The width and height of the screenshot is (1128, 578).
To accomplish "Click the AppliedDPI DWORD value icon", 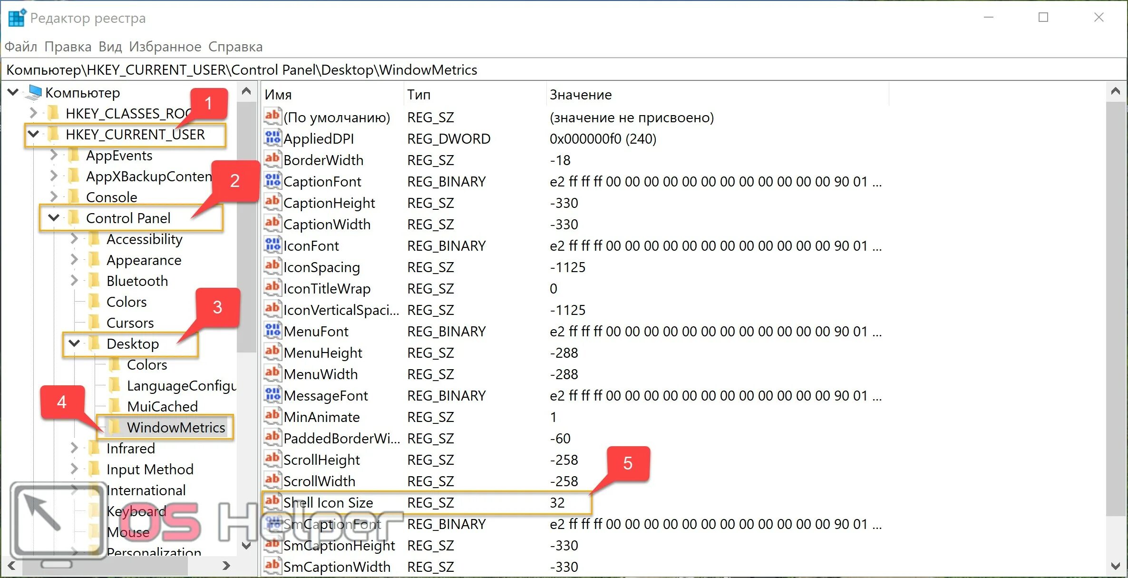I will pos(272,138).
